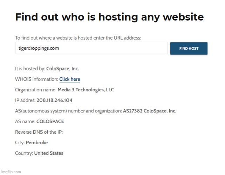Click the country value United States

coord(49,153)
